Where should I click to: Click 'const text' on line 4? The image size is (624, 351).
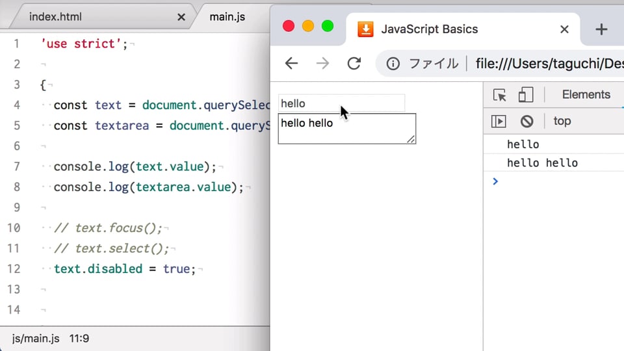[87, 105]
